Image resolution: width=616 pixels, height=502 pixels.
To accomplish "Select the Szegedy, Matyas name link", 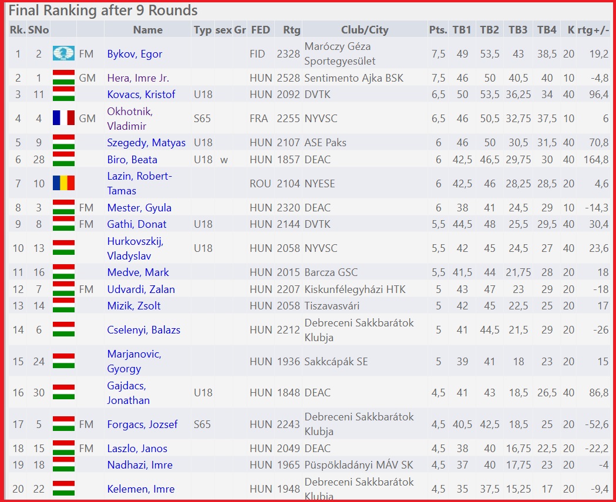I will (146, 143).
